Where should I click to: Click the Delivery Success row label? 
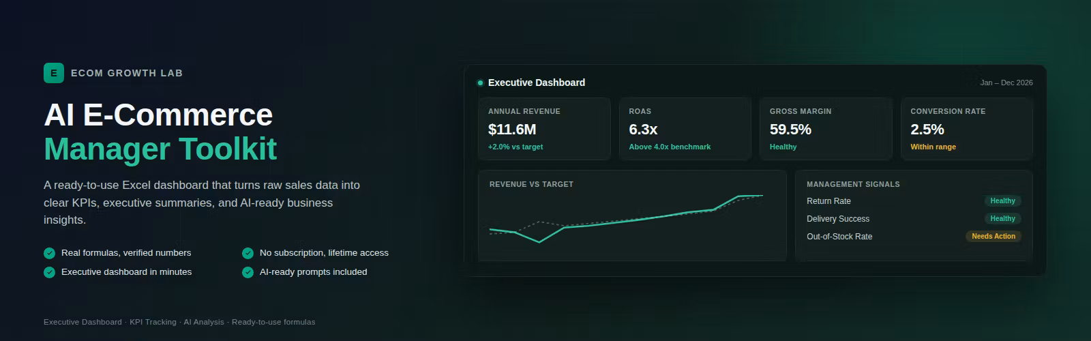(838, 219)
